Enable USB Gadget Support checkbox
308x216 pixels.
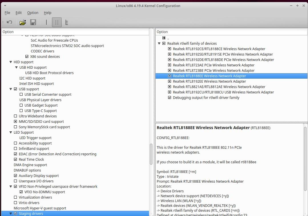tap(21, 105)
